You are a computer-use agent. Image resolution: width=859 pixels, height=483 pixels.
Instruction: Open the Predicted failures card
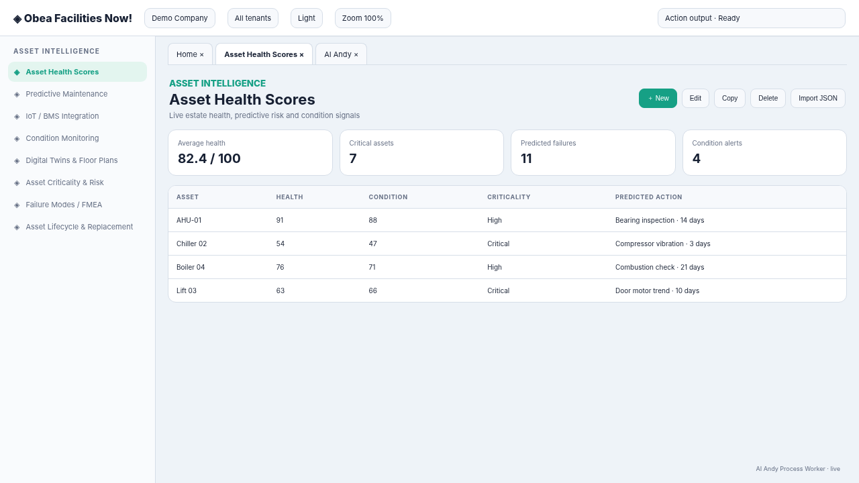point(593,153)
